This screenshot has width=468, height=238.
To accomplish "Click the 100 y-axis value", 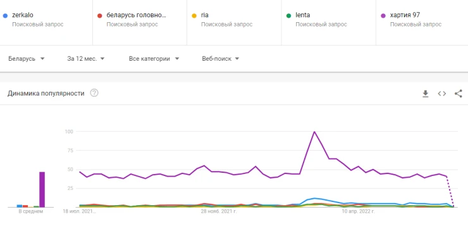I will coord(69,132).
